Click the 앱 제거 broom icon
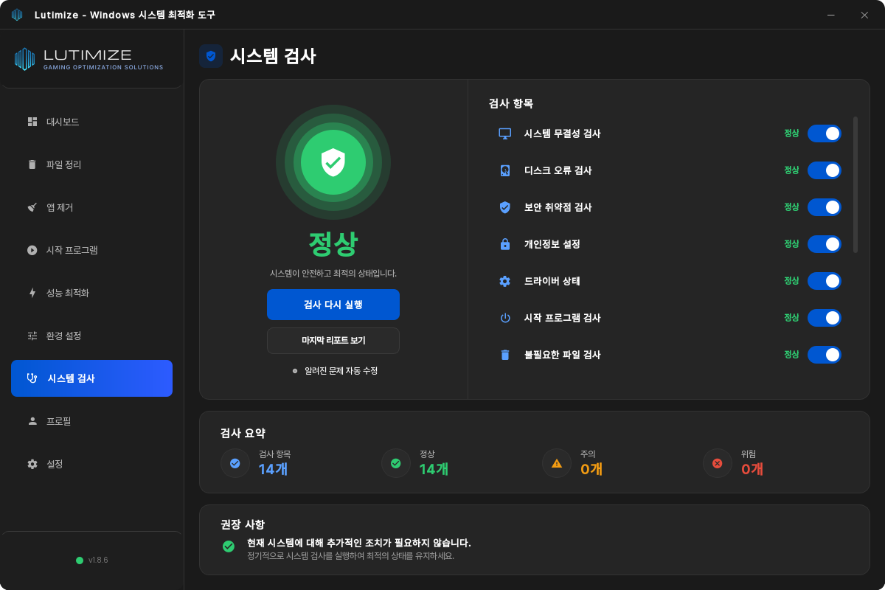Screen dimensions: 885x590 point(32,207)
